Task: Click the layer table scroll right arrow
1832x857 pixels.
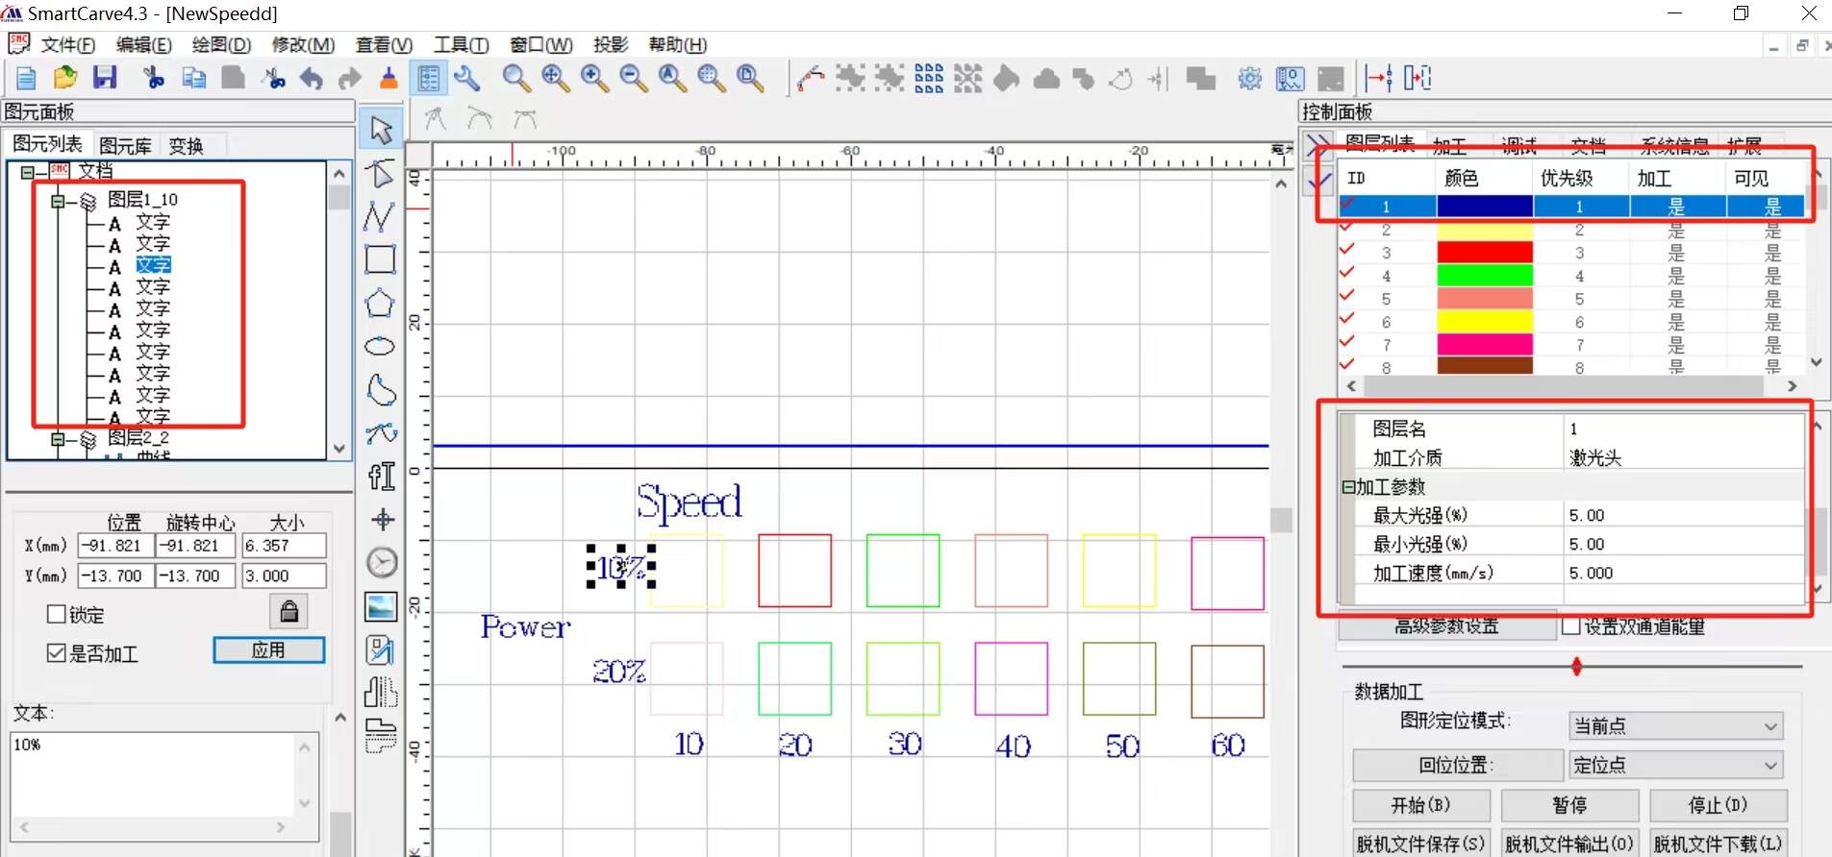Action: click(1793, 385)
